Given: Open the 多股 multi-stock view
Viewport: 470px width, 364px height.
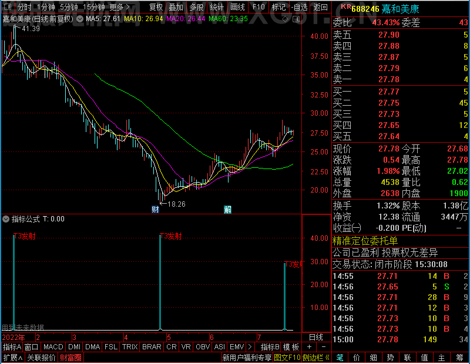Looking at the screenshot, I should click(196, 7).
